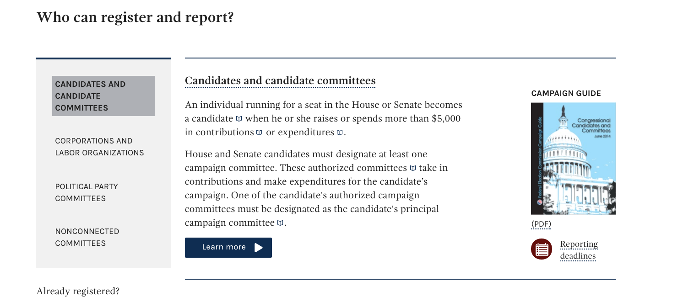Click the CAMPAIGN GUIDE section label
The image size is (694, 297).
tap(566, 93)
